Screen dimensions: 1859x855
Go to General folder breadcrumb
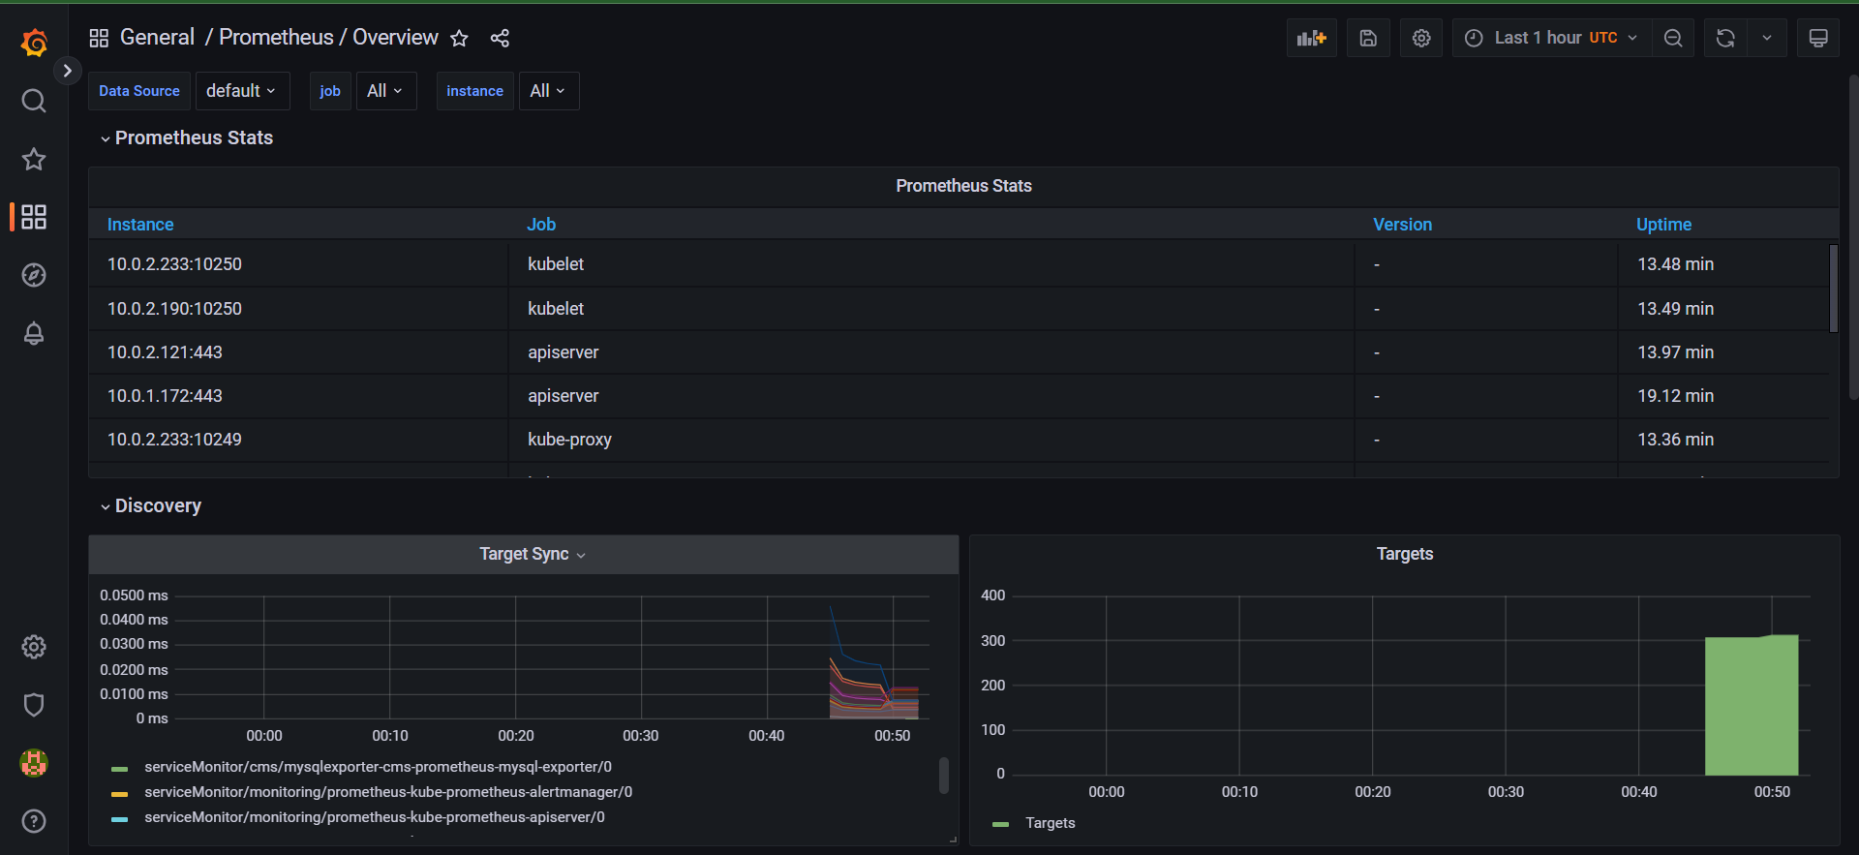(157, 37)
